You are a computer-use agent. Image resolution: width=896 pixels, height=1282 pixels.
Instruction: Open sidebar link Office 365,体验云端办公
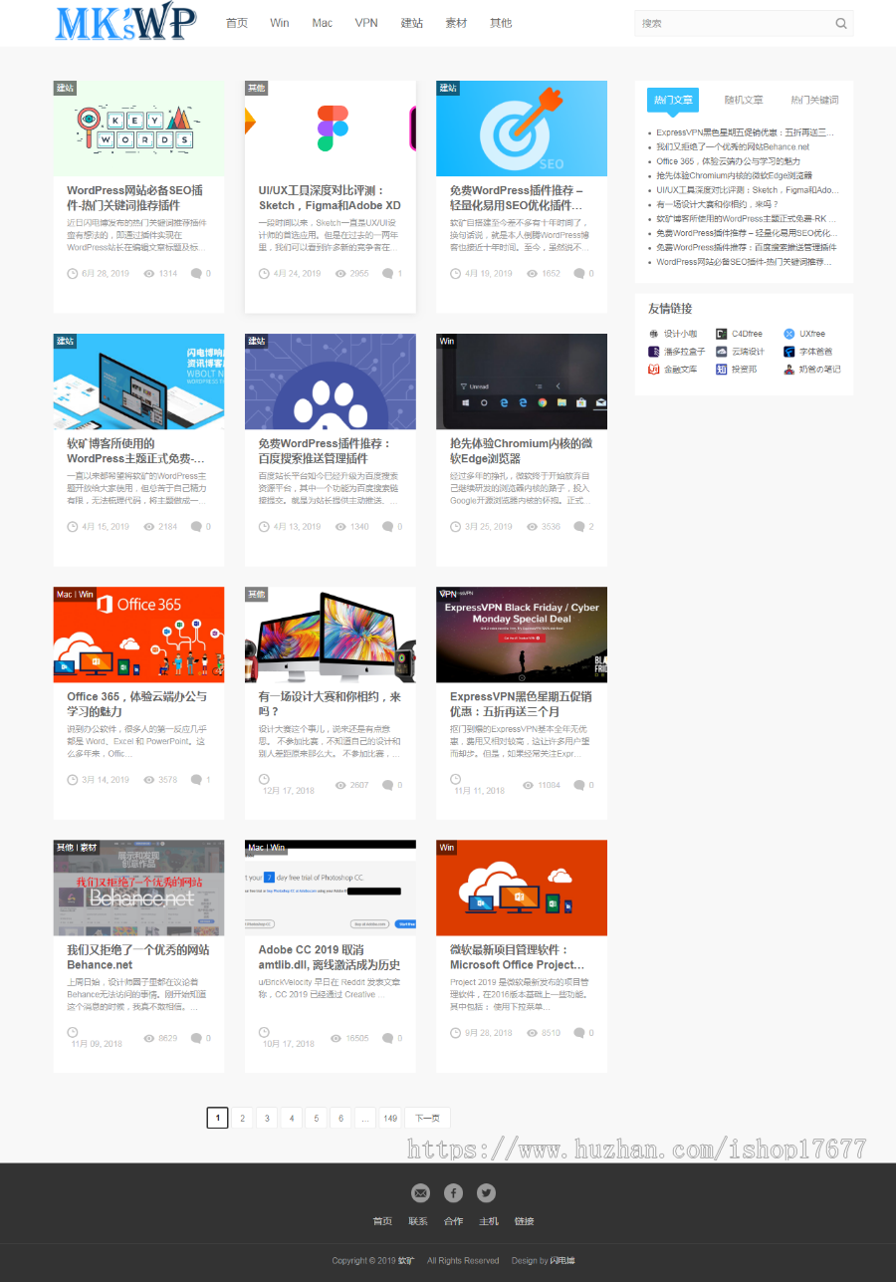(x=728, y=160)
